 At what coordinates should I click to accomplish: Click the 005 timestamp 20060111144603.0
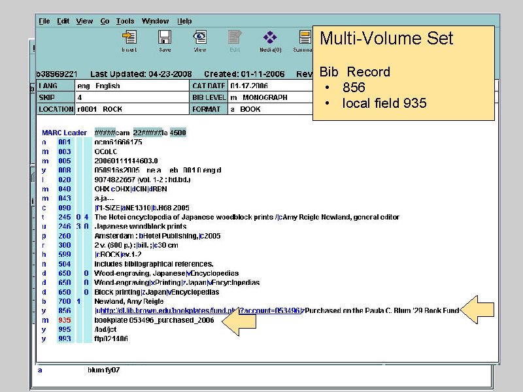coord(126,161)
